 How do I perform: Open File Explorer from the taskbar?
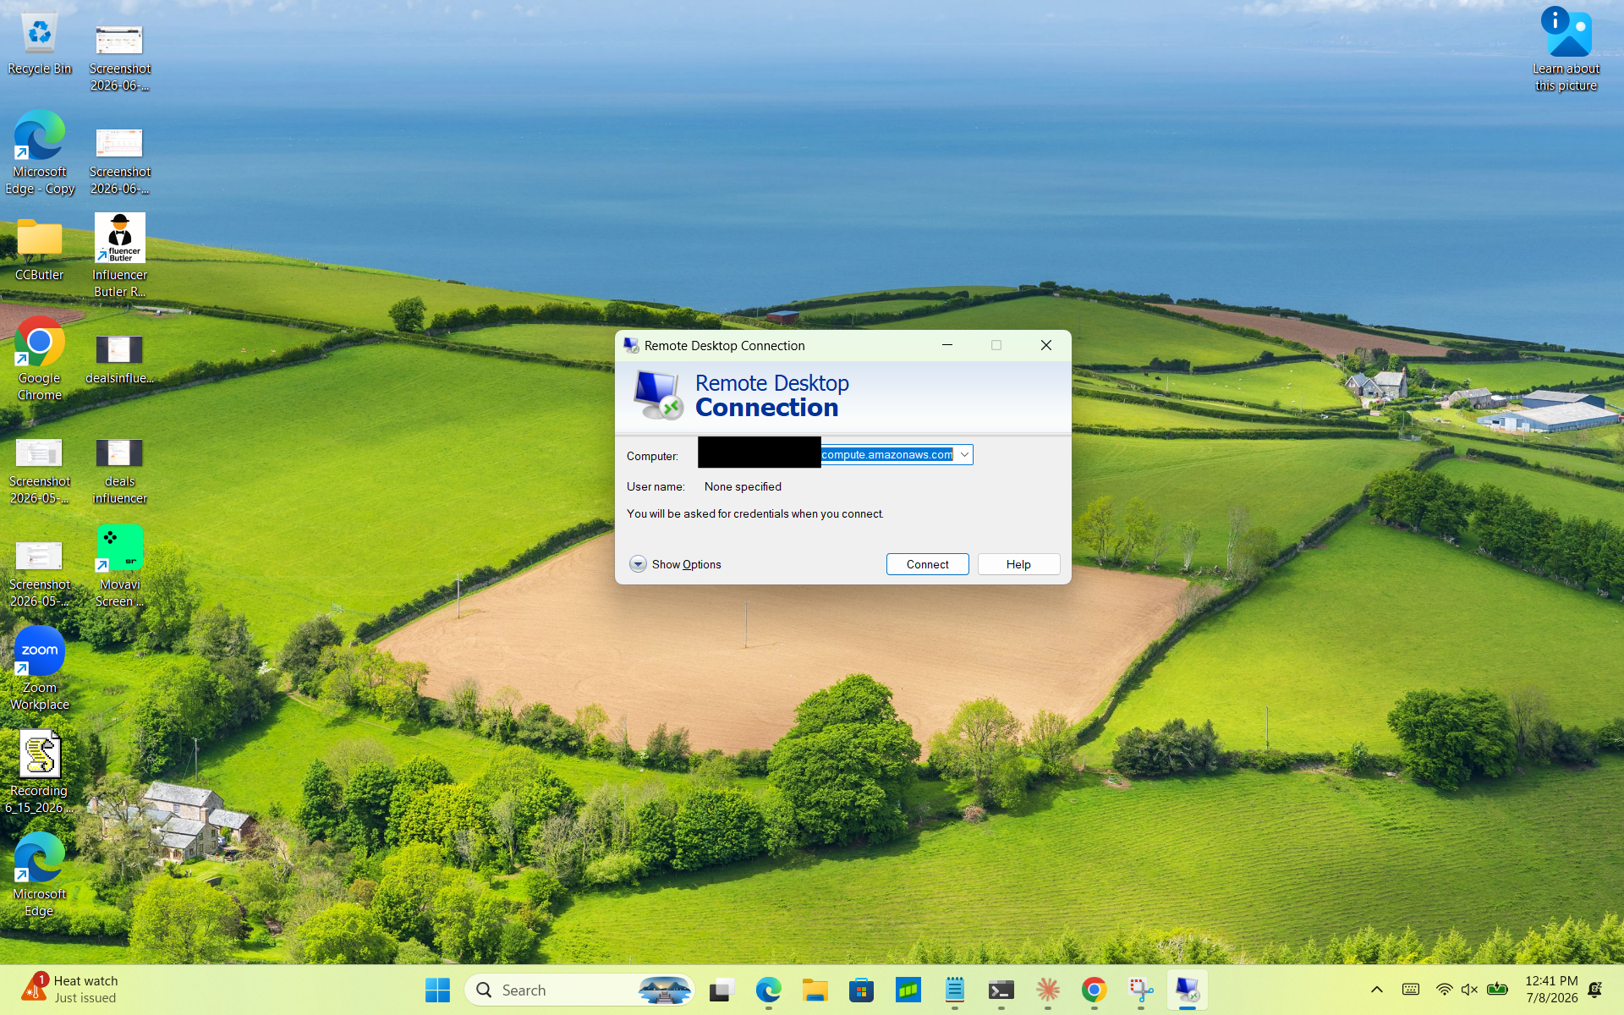point(815,990)
